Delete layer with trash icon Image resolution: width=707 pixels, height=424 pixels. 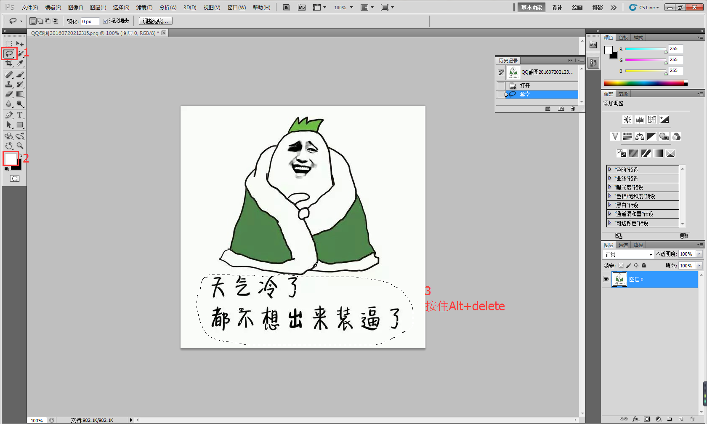[692, 419]
